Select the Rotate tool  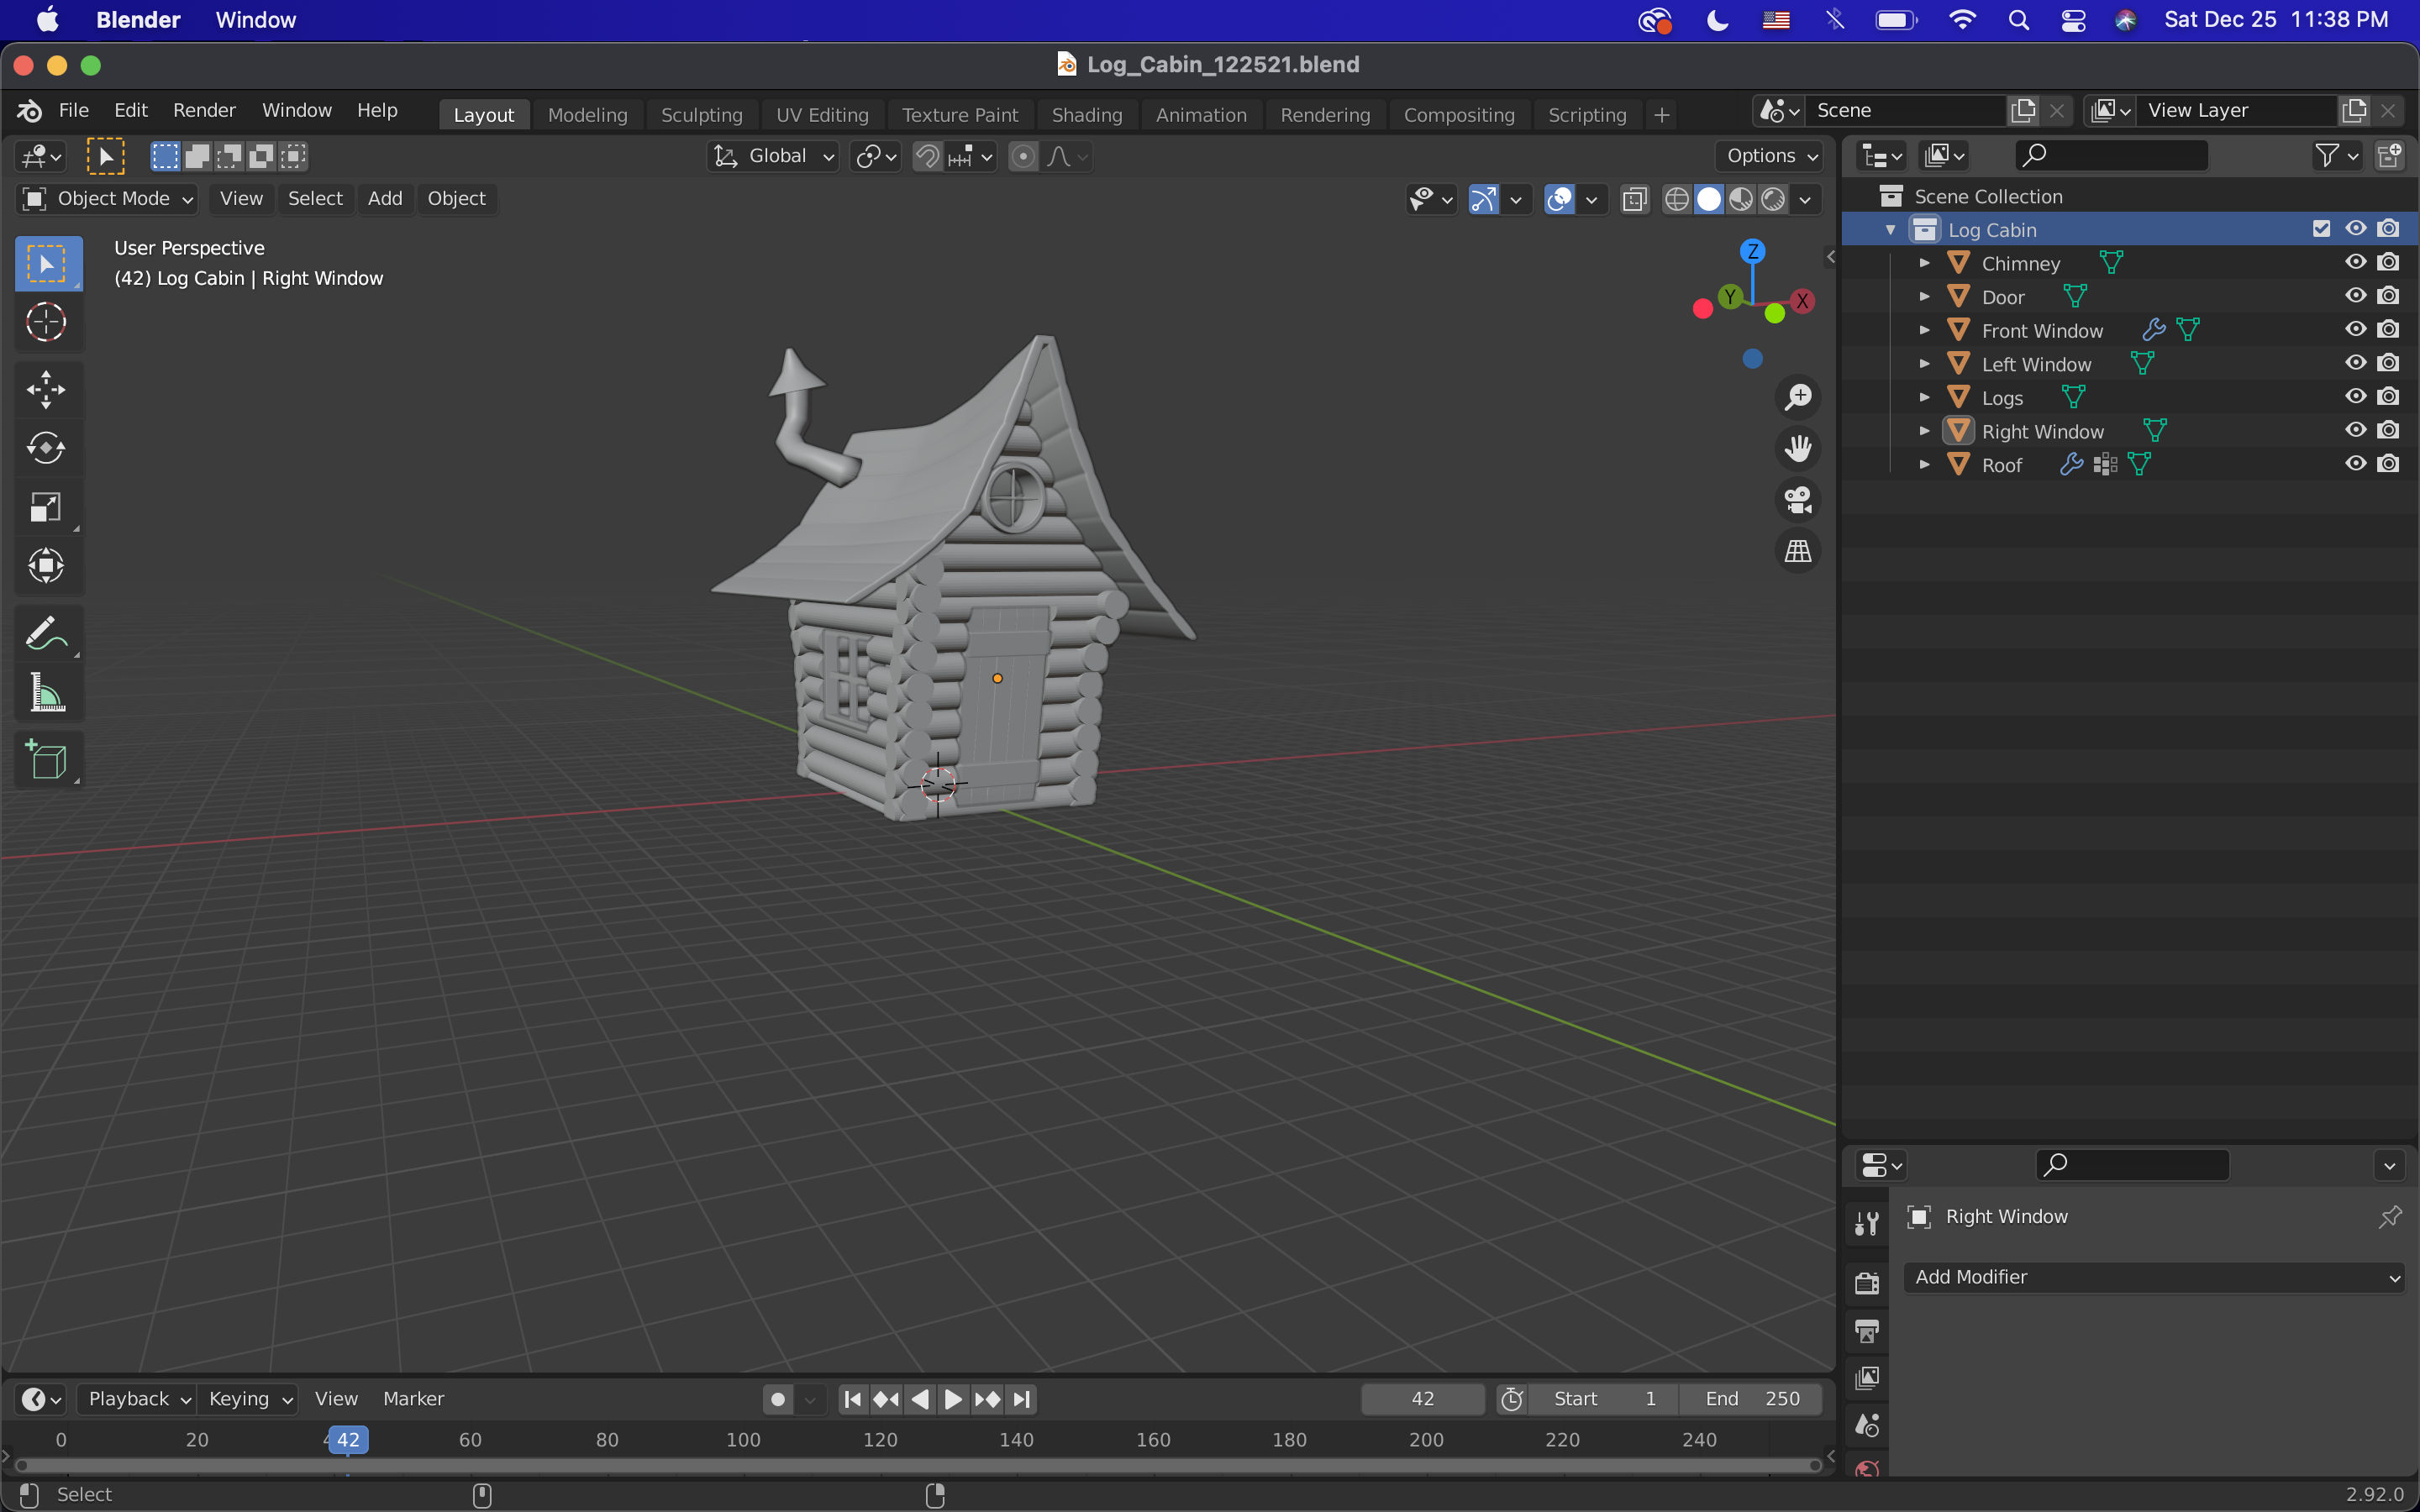[47, 448]
